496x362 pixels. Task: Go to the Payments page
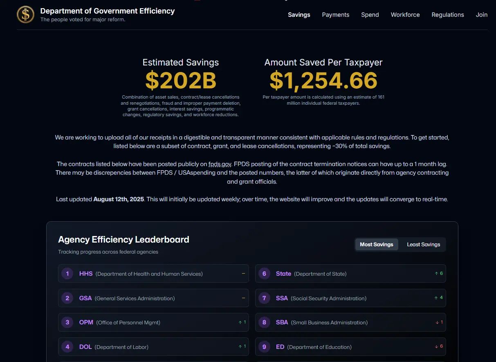click(x=335, y=15)
